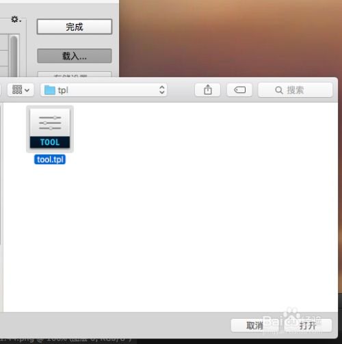
Task: Click the Share icon button
Action: point(207,90)
